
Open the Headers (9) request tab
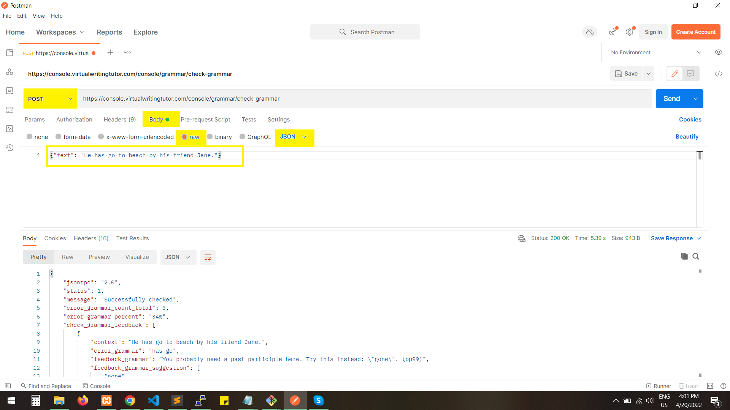(x=120, y=120)
